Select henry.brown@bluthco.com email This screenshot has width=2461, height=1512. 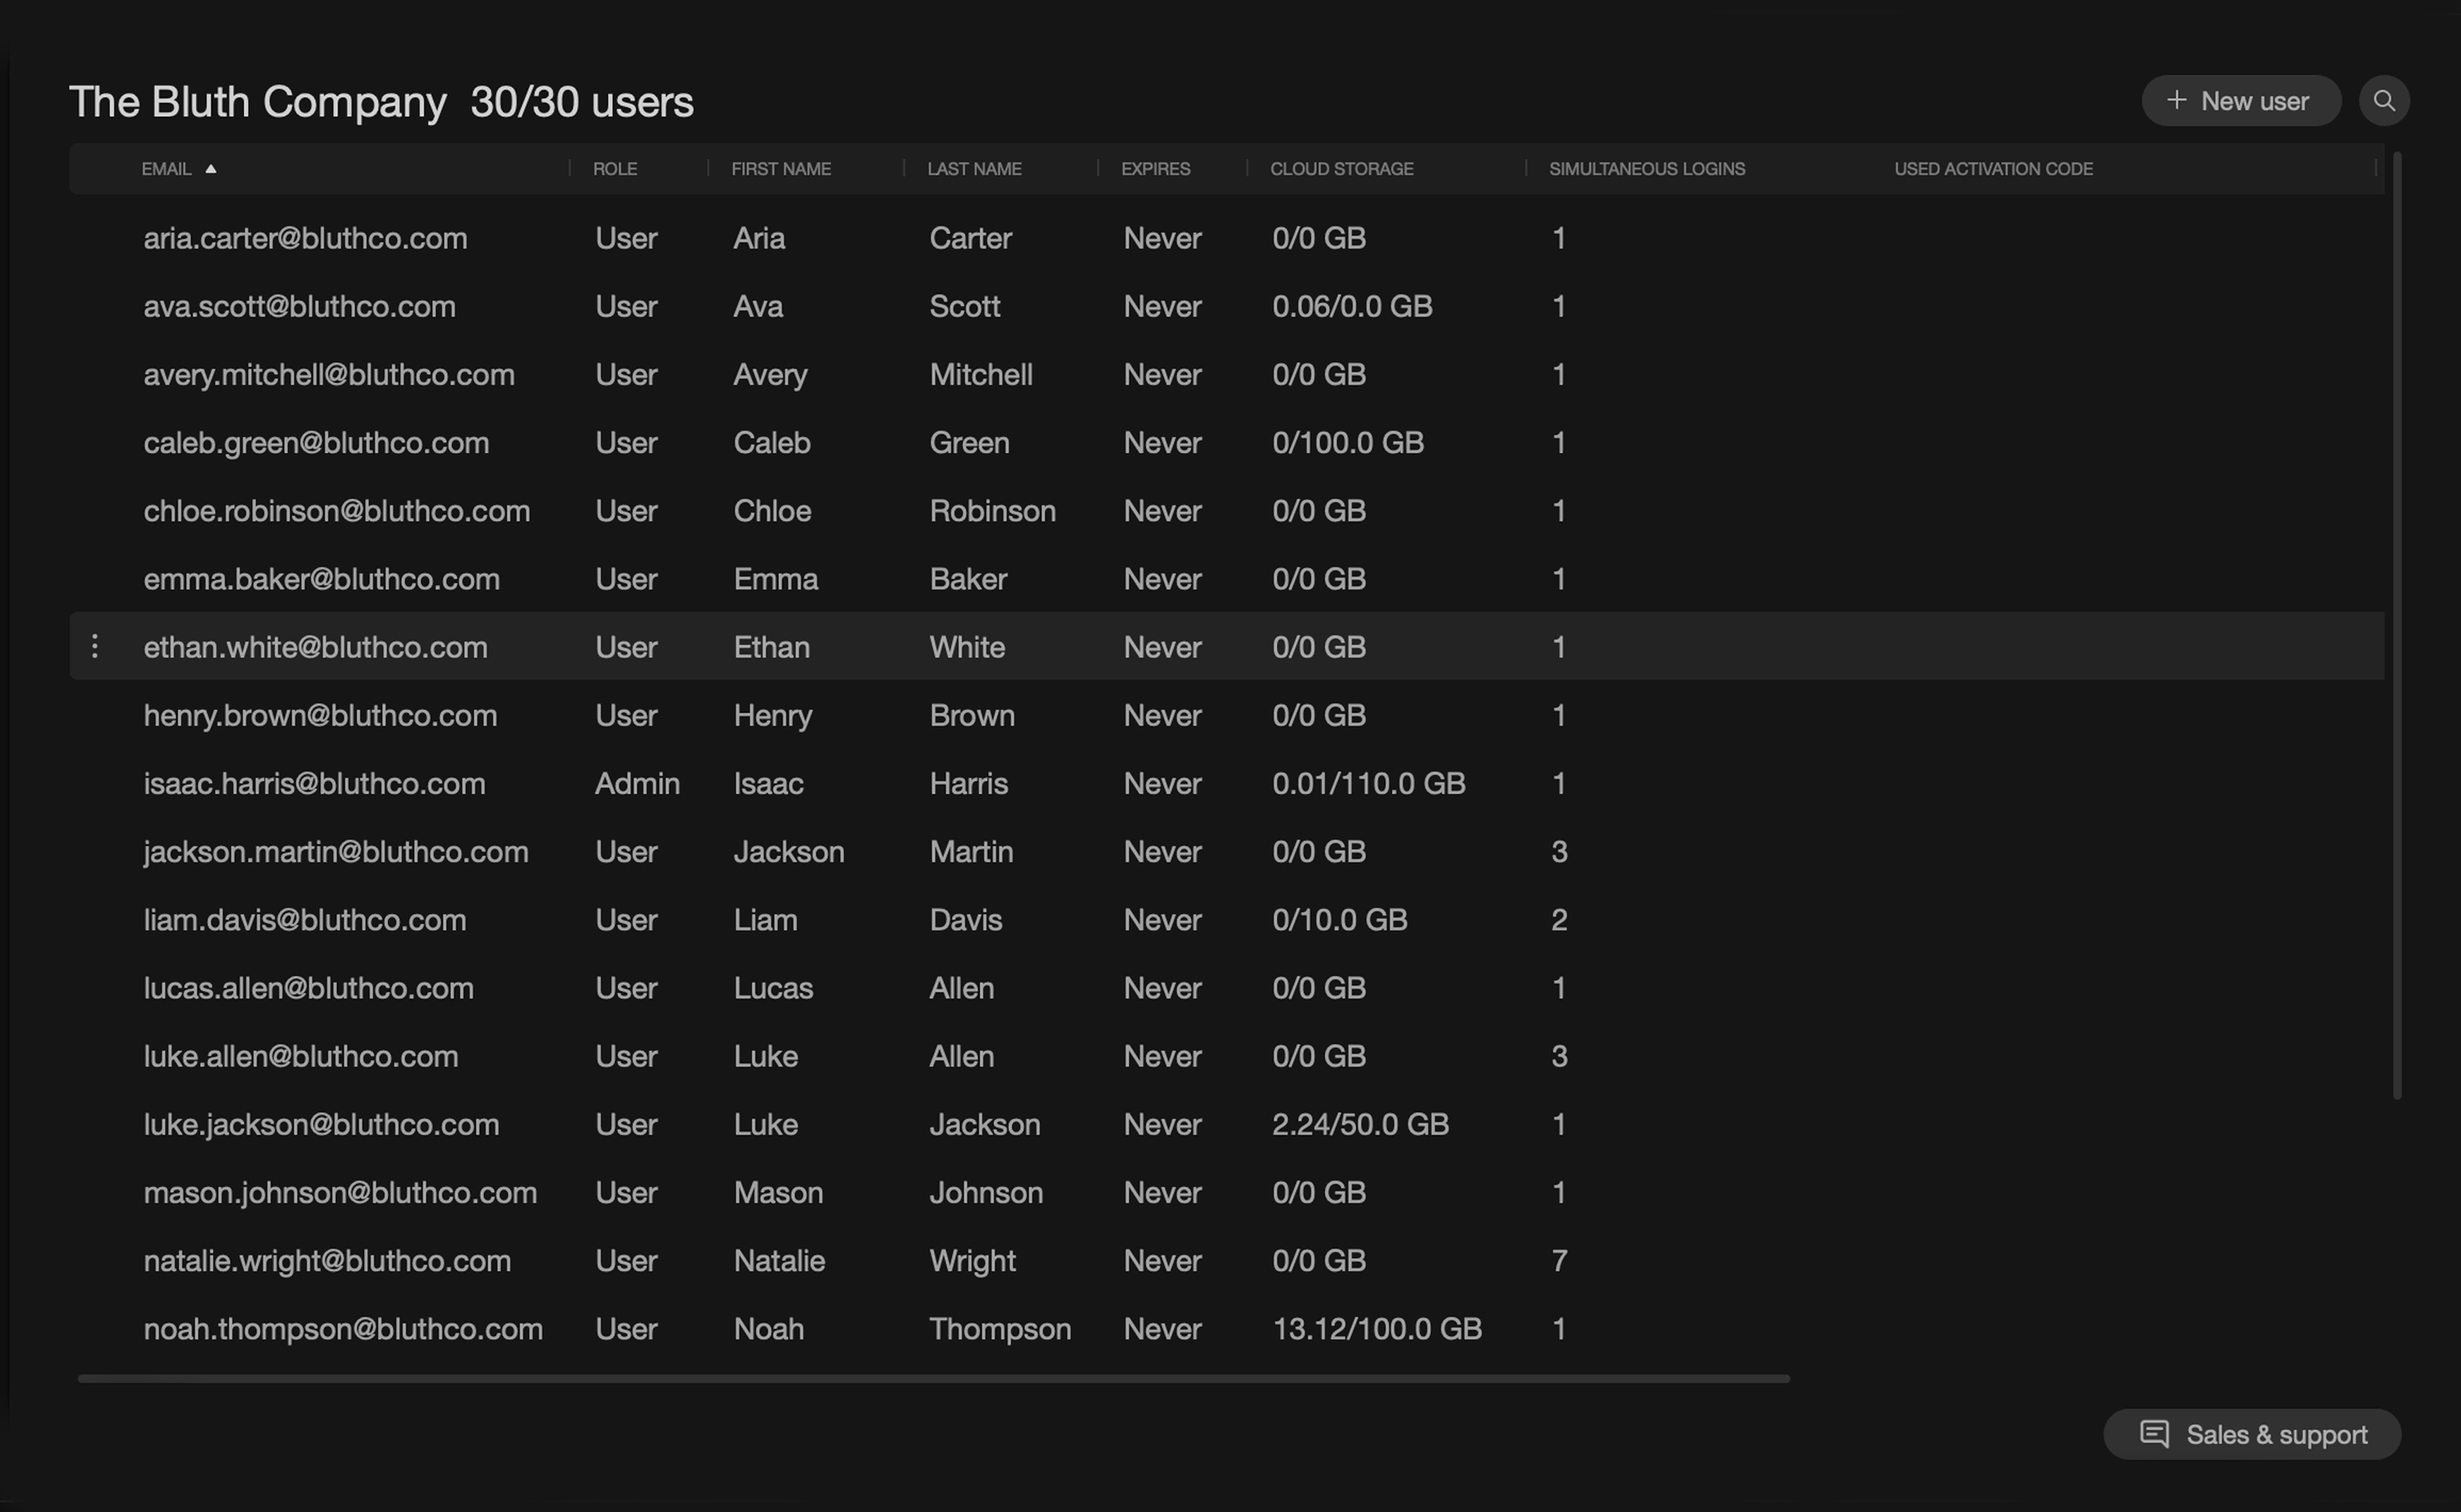pyautogui.click(x=320, y=715)
